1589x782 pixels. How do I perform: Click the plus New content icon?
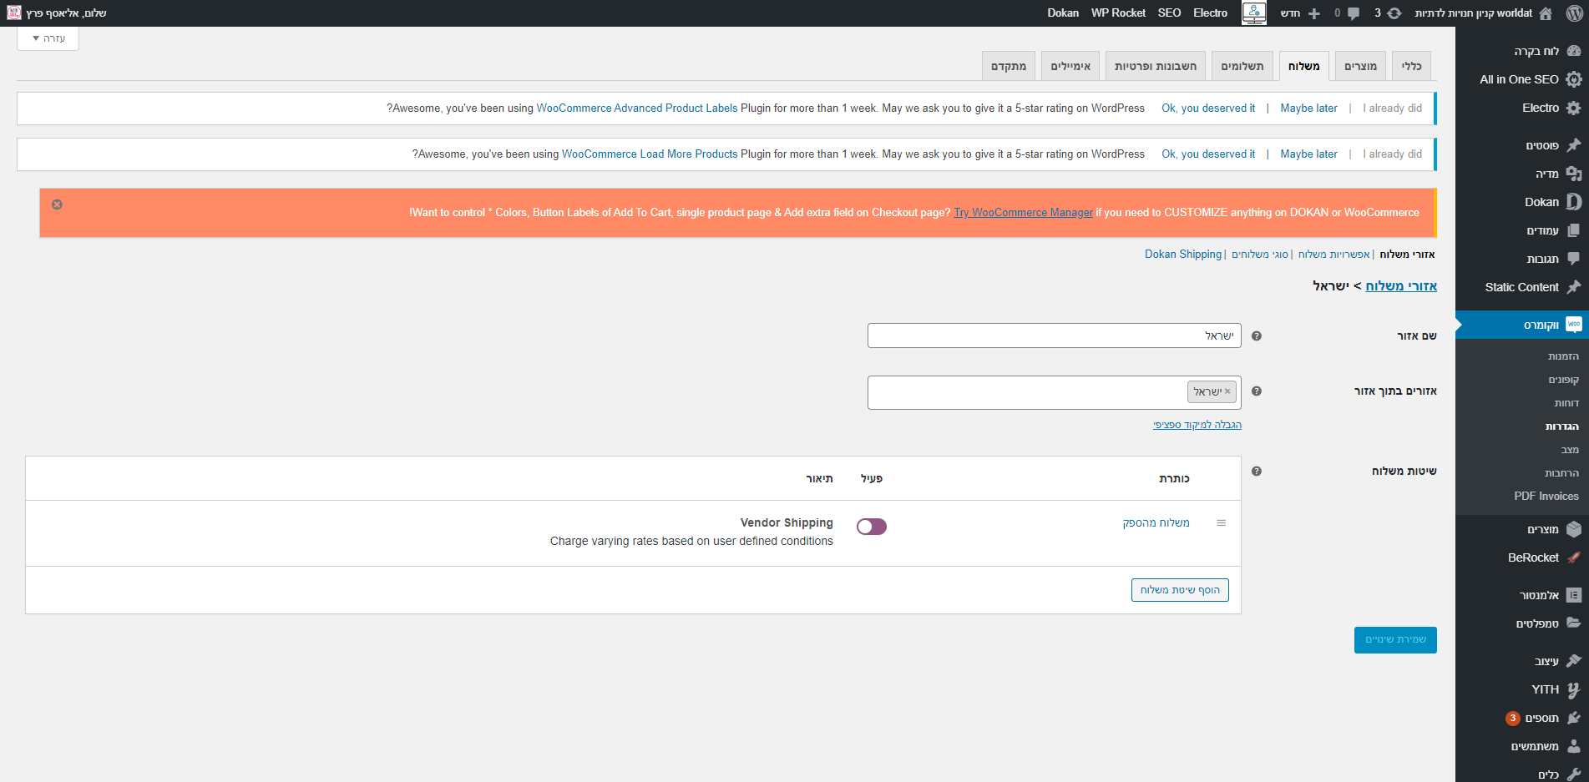click(1314, 13)
